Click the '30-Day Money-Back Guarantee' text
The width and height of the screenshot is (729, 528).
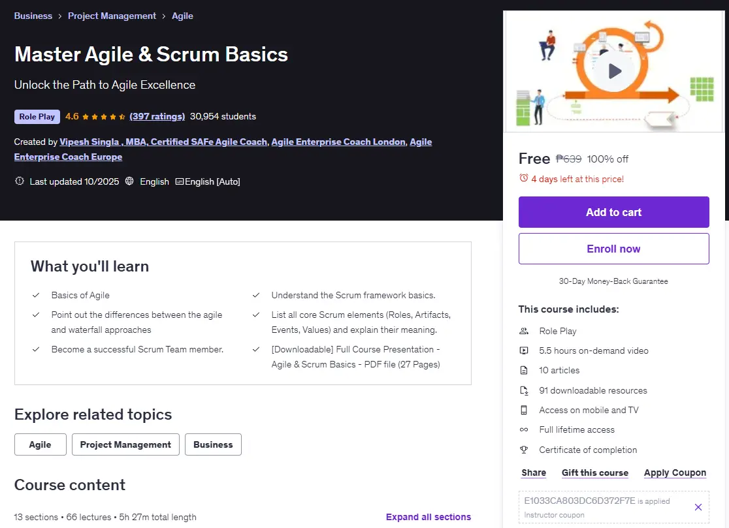tap(613, 281)
